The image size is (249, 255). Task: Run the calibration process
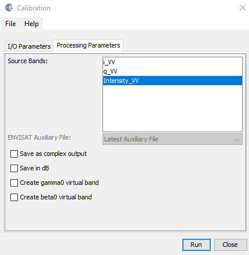click(196, 245)
